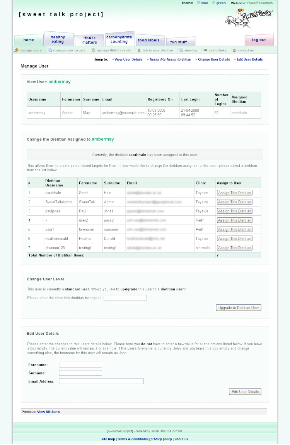Viewport: 290px width, 445px height.
Task: Click the blue theme text link
Action: click(205, 3)
